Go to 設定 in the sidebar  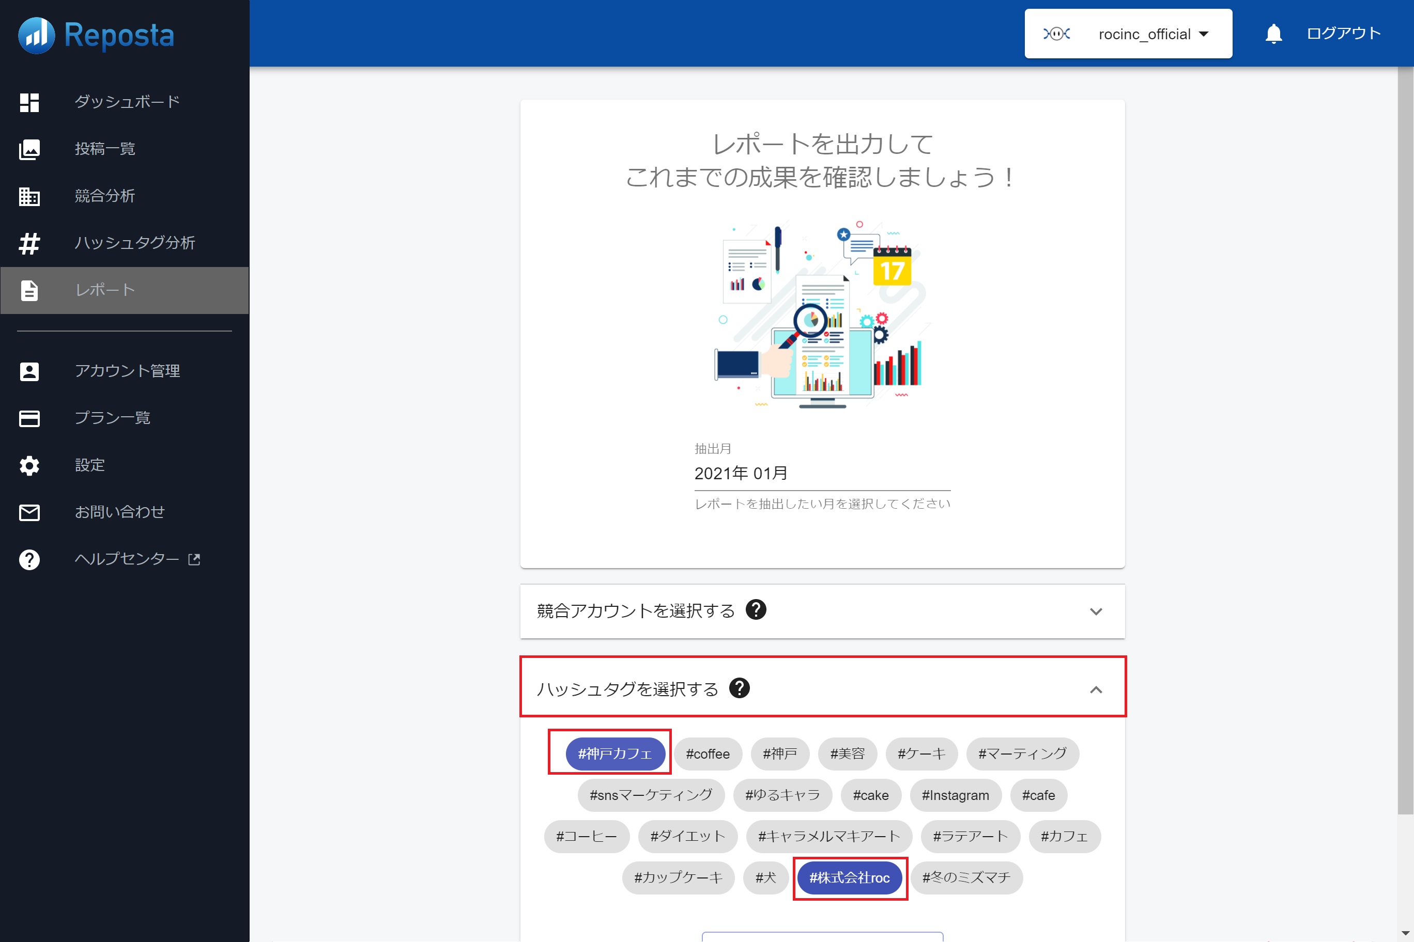point(125,466)
